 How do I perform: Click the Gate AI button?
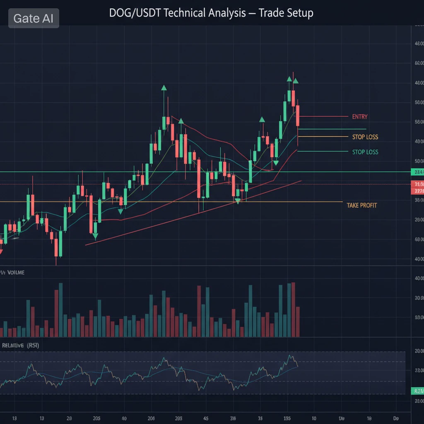point(34,18)
